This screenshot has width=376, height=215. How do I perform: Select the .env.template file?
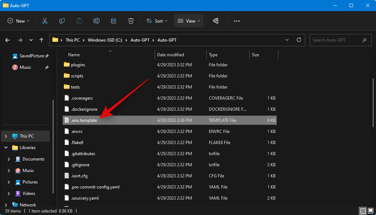pyautogui.click(x=170, y=120)
